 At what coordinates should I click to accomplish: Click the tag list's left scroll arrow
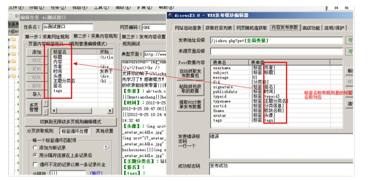pyautogui.click(x=53, y=111)
